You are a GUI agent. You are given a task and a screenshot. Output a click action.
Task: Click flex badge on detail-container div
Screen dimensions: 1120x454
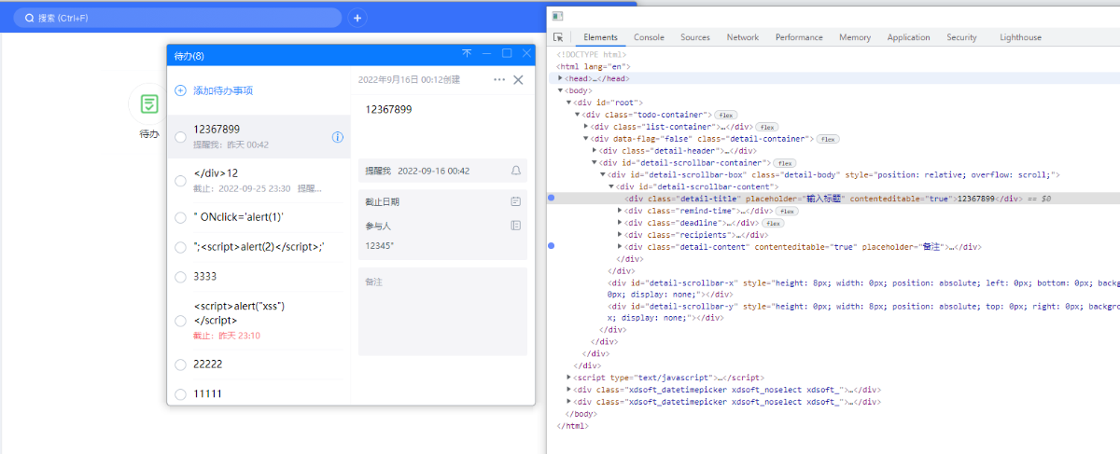coord(828,139)
